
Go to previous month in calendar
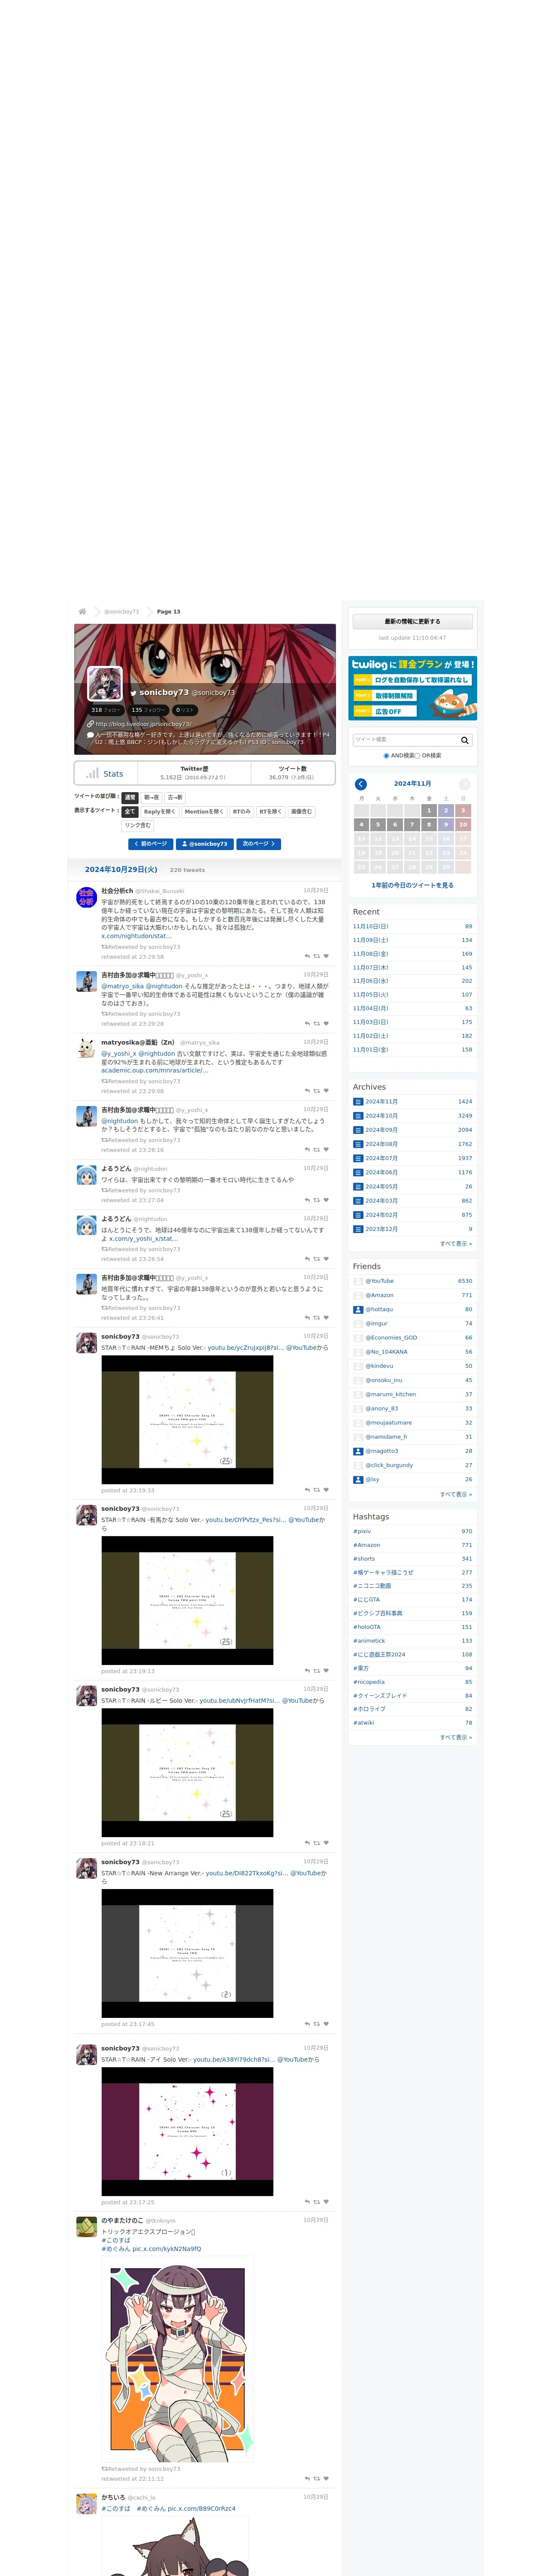(x=361, y=784)
